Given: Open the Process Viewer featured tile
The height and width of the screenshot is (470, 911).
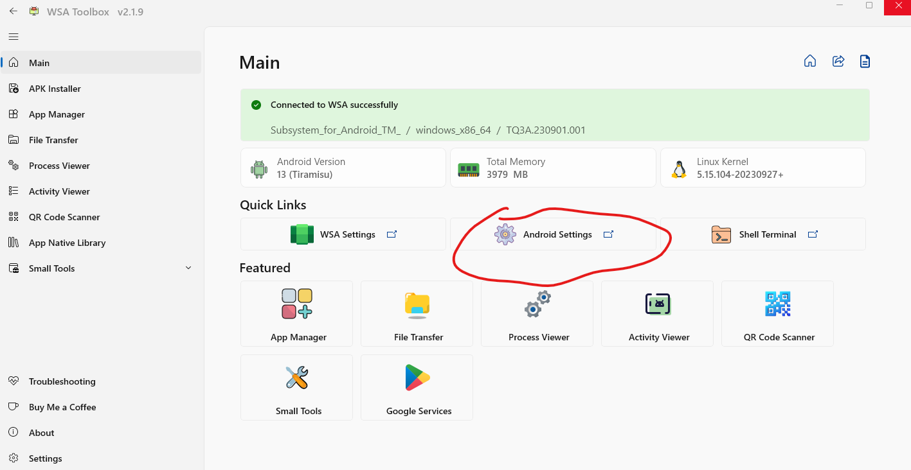Looking at the screenshot, I should [537, 314].
